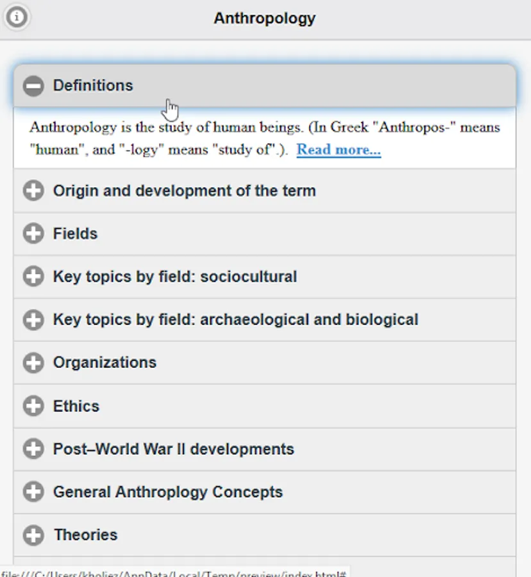Expand the Fields section header
The image size is (531, 577).
click(75, 234)
